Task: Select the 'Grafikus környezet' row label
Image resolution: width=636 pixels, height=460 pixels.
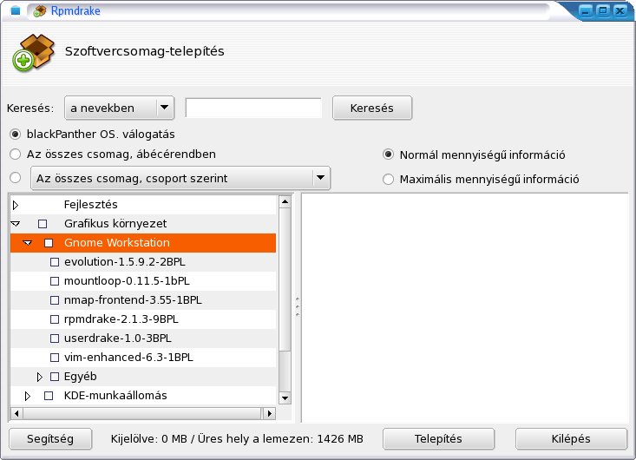Action: [115, 224]
